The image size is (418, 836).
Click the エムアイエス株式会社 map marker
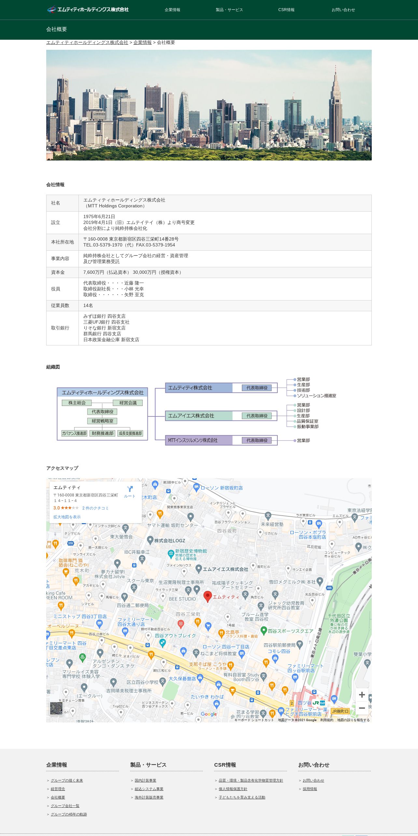point(199,569)
